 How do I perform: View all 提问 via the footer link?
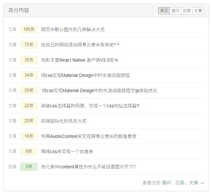tap(166, 183)
